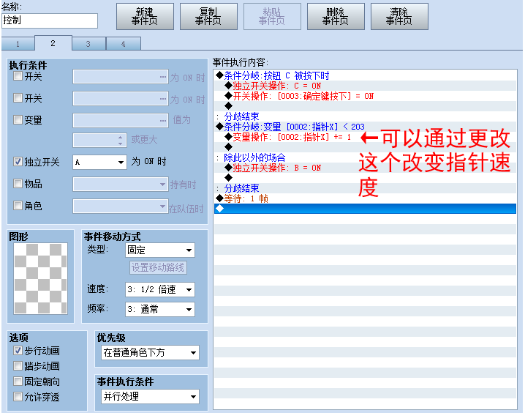Click the first 开关 selection field
525x413 pixels.
tap(121, 77)
